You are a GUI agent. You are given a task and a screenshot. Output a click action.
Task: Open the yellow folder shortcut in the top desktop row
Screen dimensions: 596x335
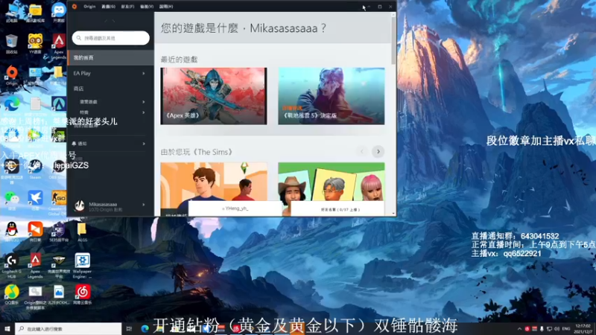(x=35, y=11)
